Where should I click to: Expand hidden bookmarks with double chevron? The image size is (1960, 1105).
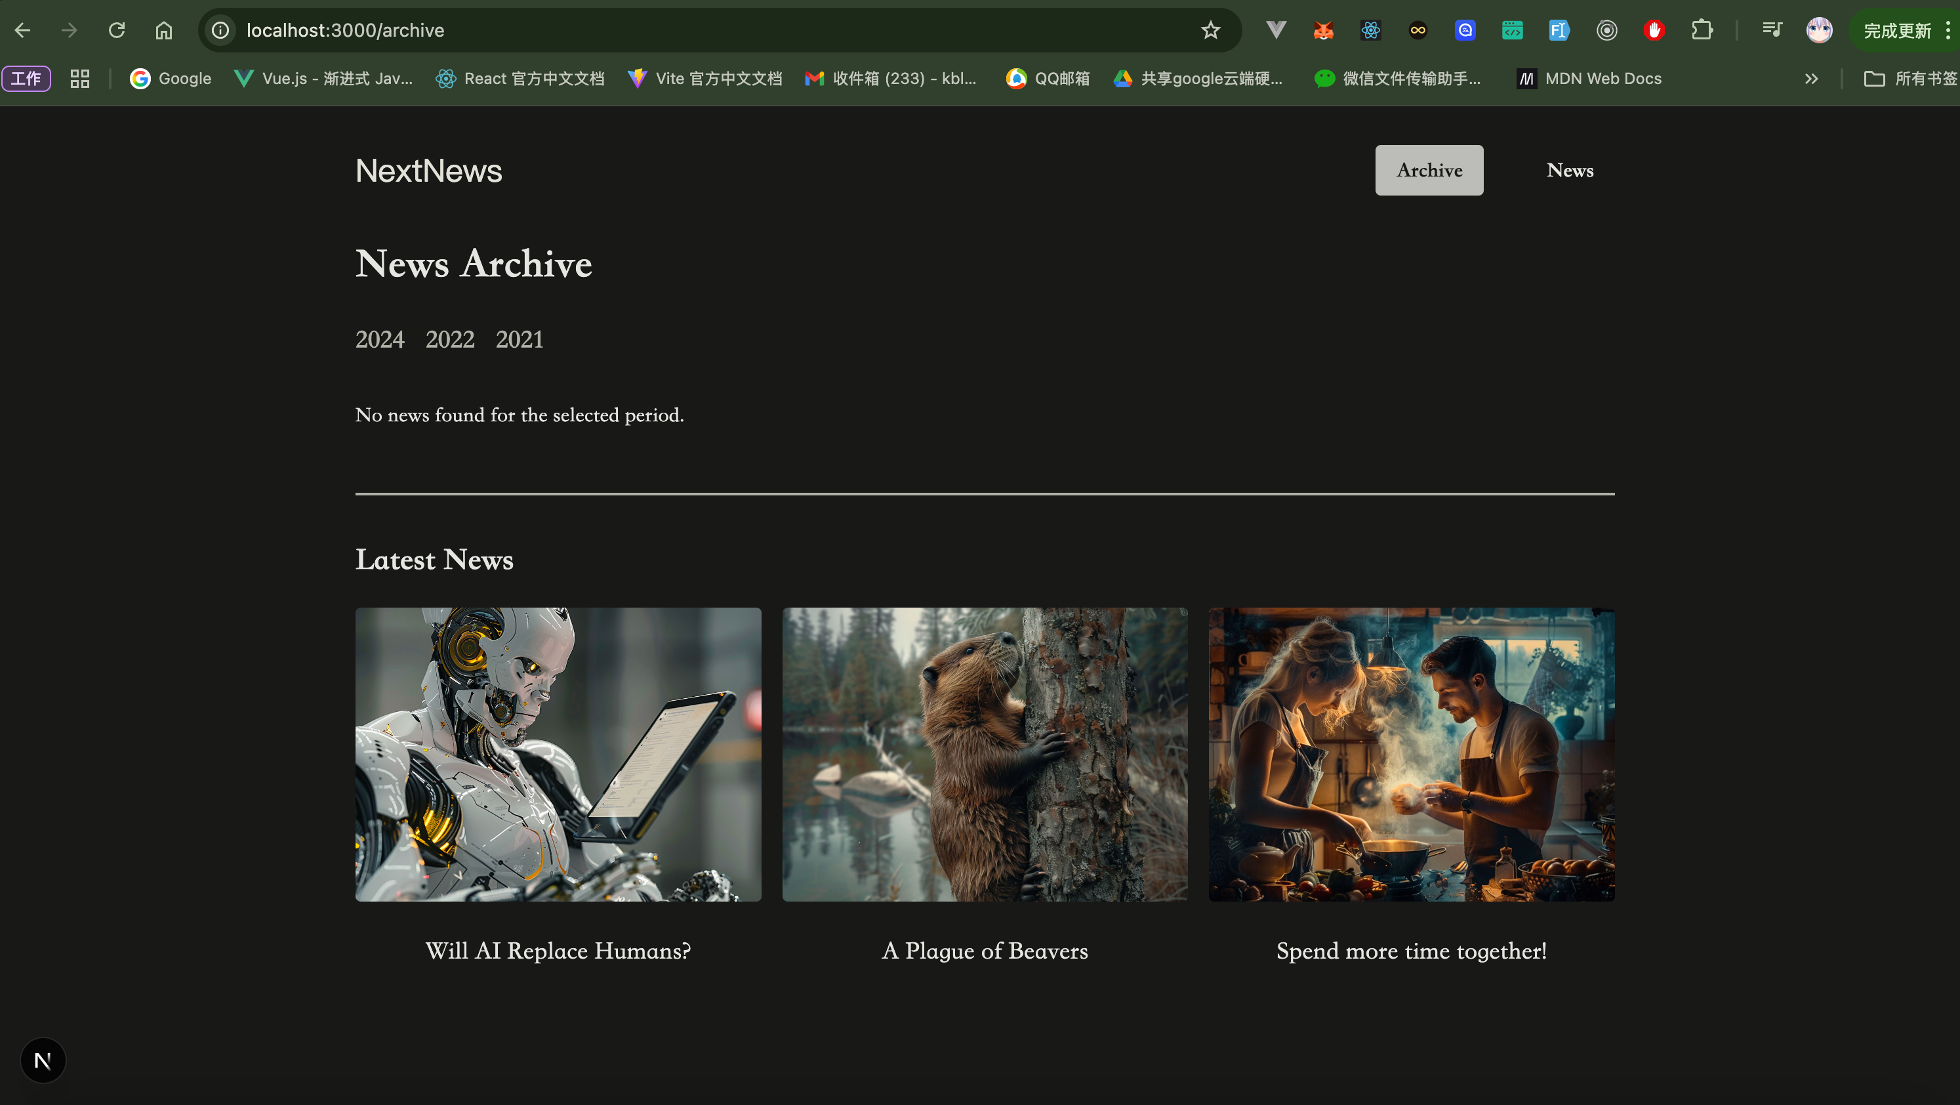click(x=1811, y=78)
